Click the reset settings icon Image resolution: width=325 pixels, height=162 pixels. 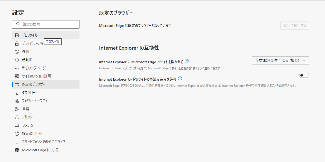(x=17, y=134)
